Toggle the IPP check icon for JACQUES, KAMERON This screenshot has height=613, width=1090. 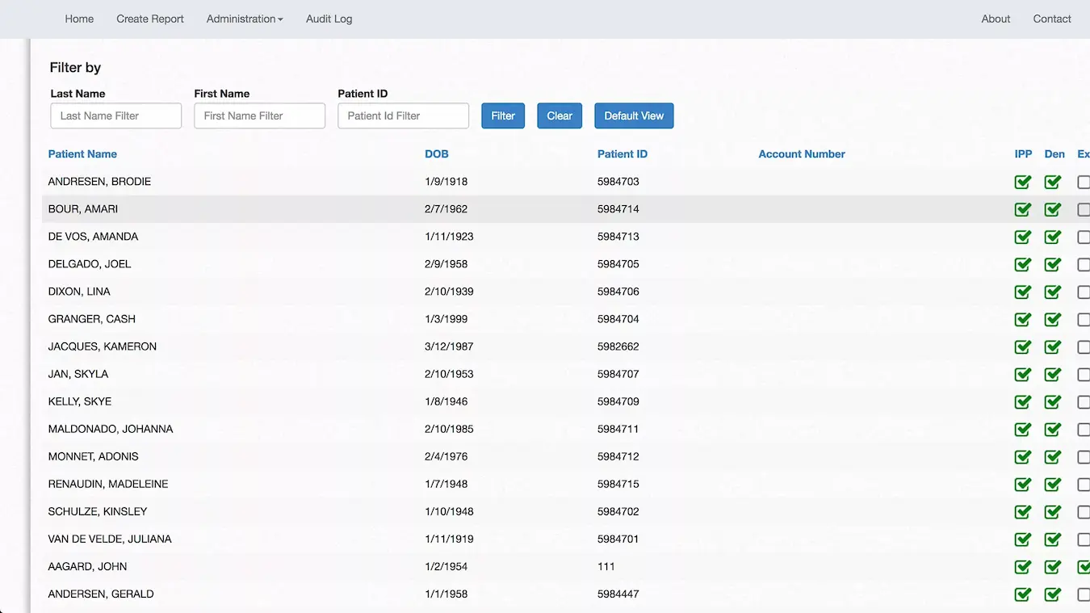(x=1022, y=346)
